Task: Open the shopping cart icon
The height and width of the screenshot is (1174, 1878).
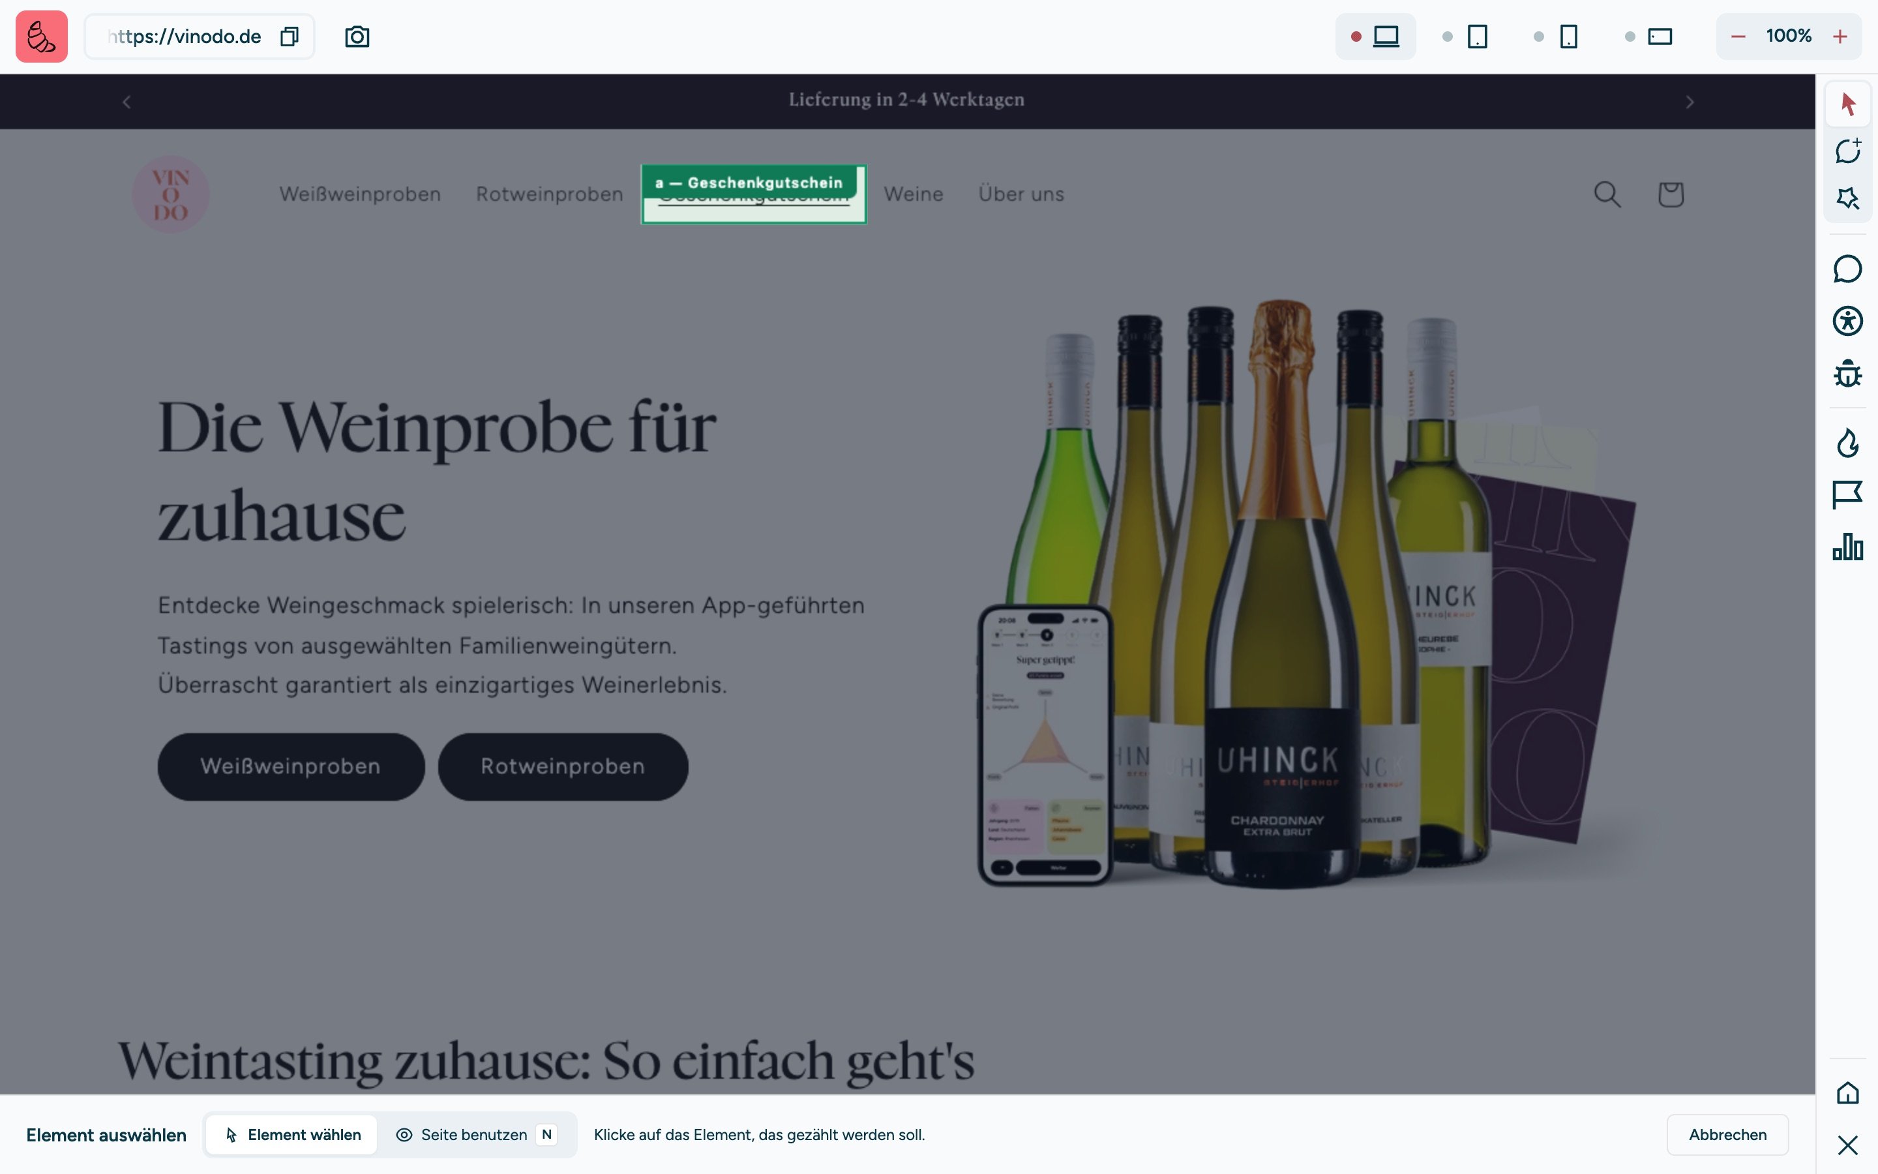Action: tap(1671, 194)
